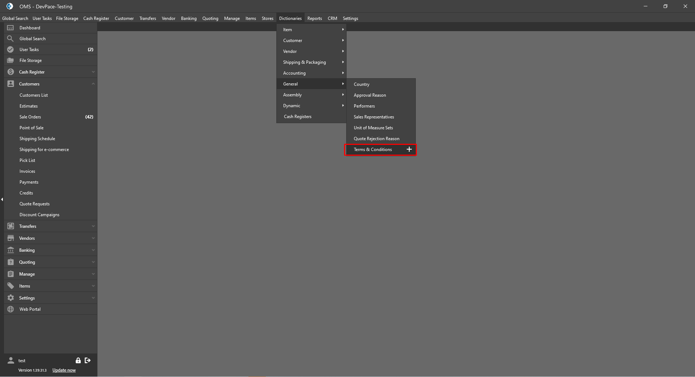Screen dimensions: 695x377
Task: Expand the Transfers sidebar section
Action: click(x=93, y=226)
